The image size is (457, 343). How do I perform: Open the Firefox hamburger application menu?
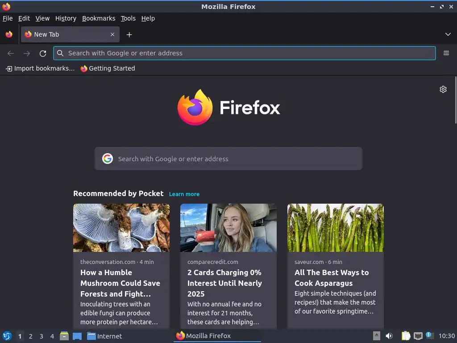point(446,53)
